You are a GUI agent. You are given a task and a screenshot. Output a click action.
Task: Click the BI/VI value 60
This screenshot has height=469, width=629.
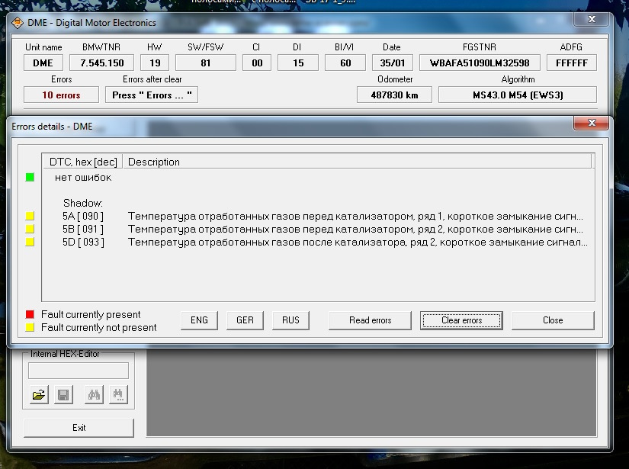tap(345, 63)
